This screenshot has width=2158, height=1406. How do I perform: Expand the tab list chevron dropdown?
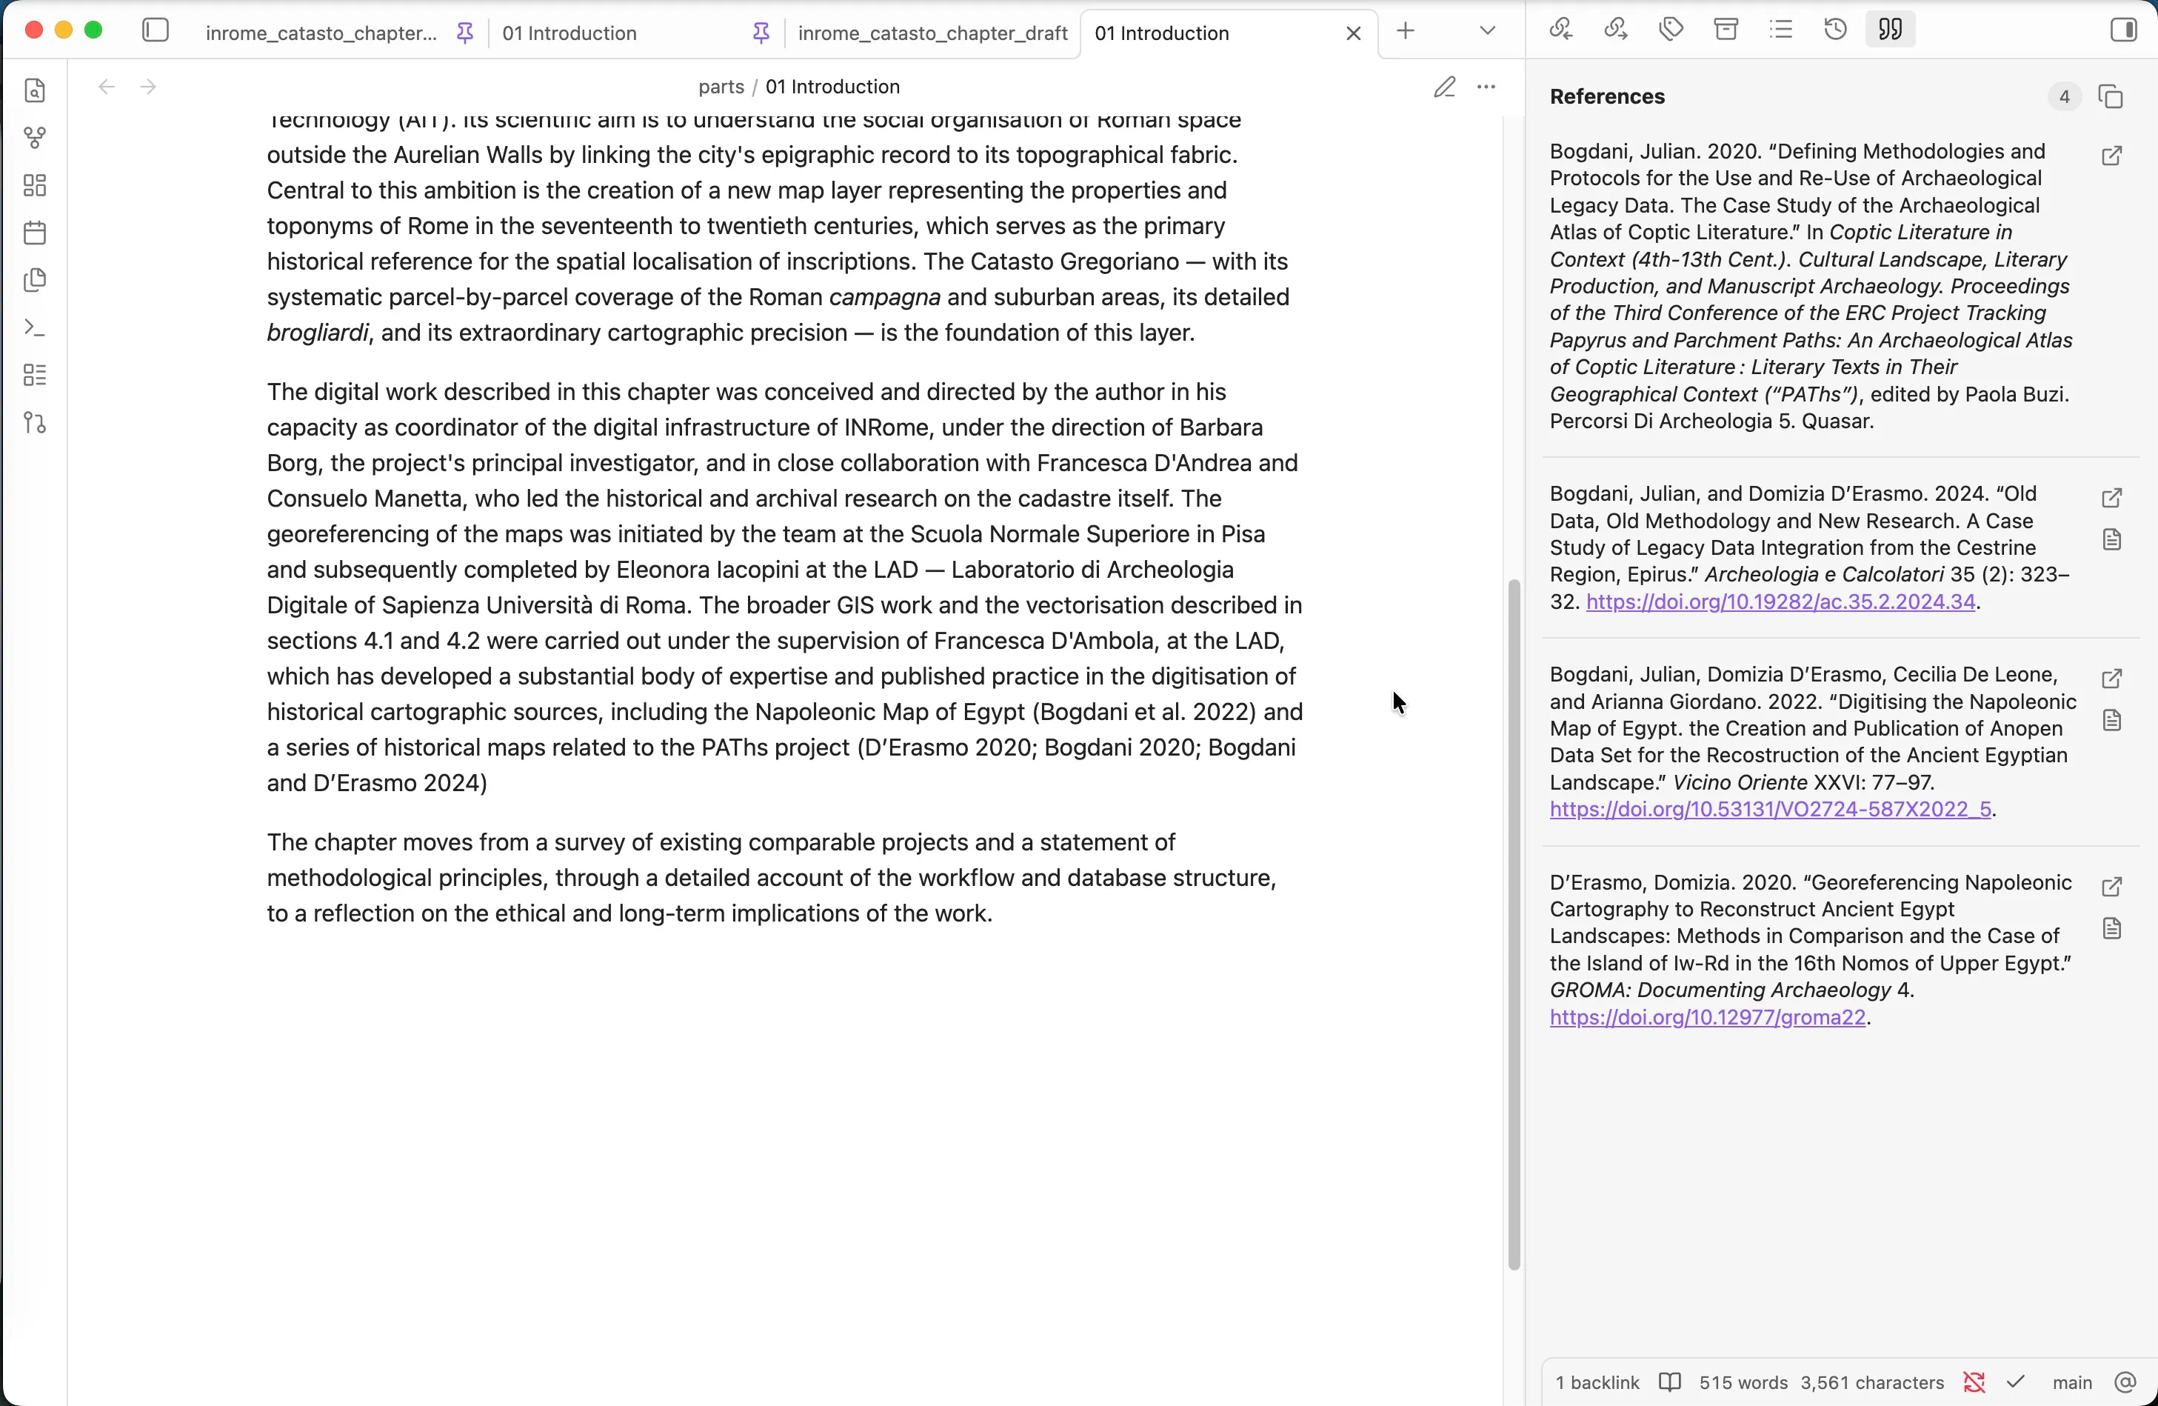(x=1487, y=31)
